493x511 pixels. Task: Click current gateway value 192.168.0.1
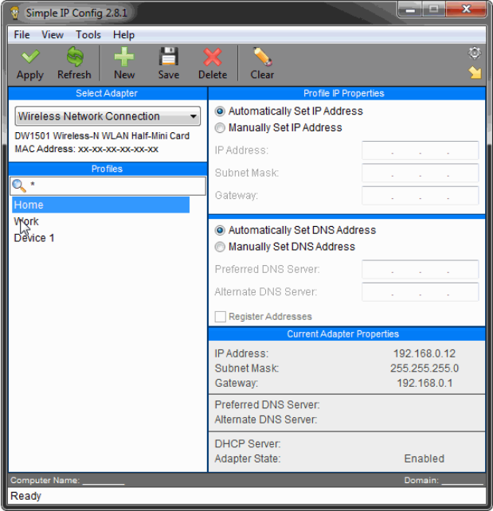(x=425, y=383)
